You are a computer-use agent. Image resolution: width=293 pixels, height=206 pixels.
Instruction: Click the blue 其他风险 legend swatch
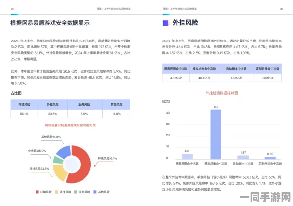point(95,192)
